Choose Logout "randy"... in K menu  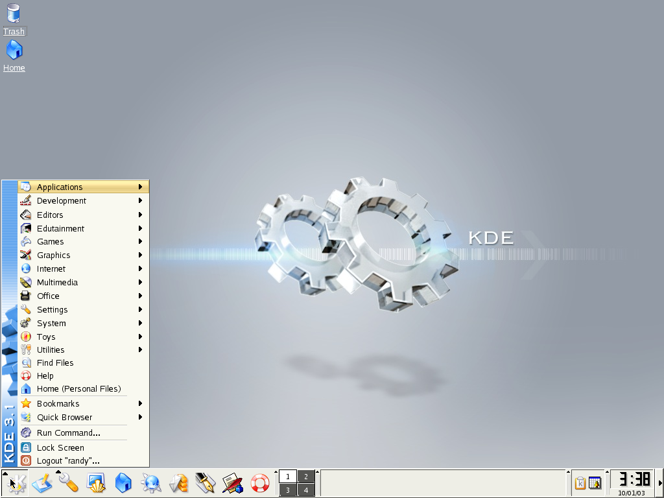pos(84,461)
